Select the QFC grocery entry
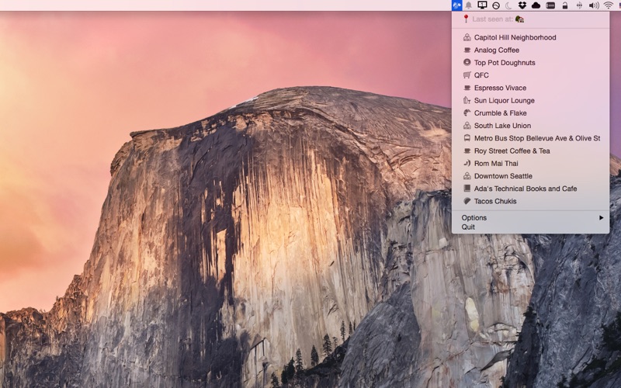Image resolution: width=621 pixels, height=388 pixels. (481, 75)
